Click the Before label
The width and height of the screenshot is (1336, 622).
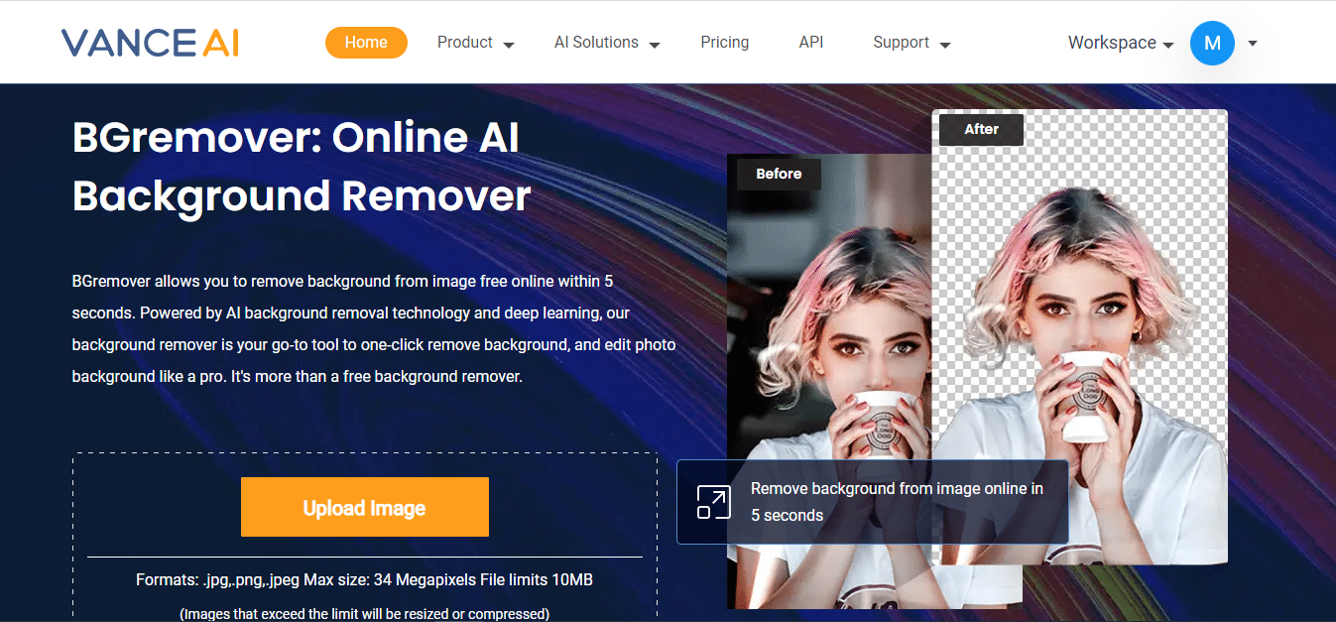[x=779, y=174]
